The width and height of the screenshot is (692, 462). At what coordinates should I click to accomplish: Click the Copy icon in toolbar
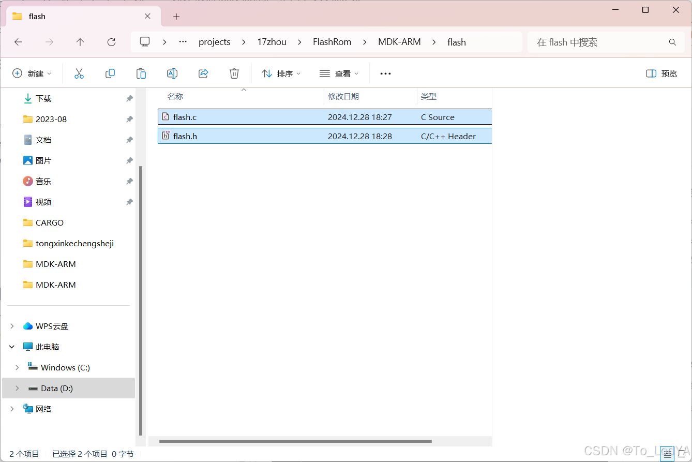pyautogui.click(x=110, y=73)
